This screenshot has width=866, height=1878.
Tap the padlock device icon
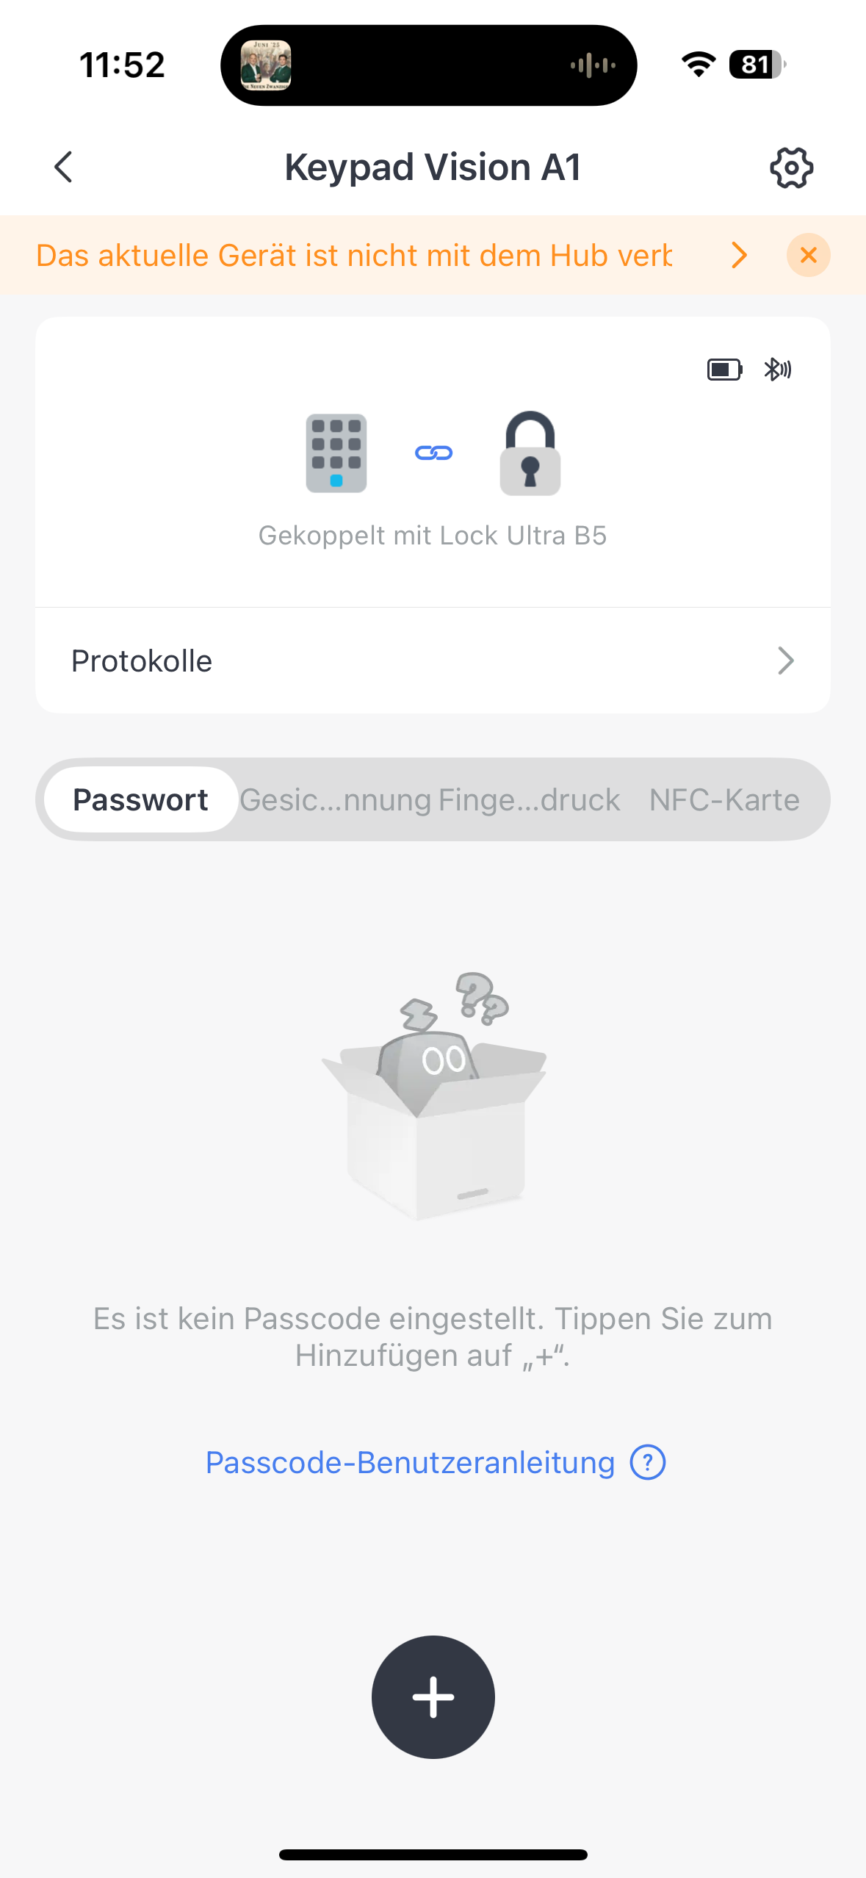click(x=530, y=453)
